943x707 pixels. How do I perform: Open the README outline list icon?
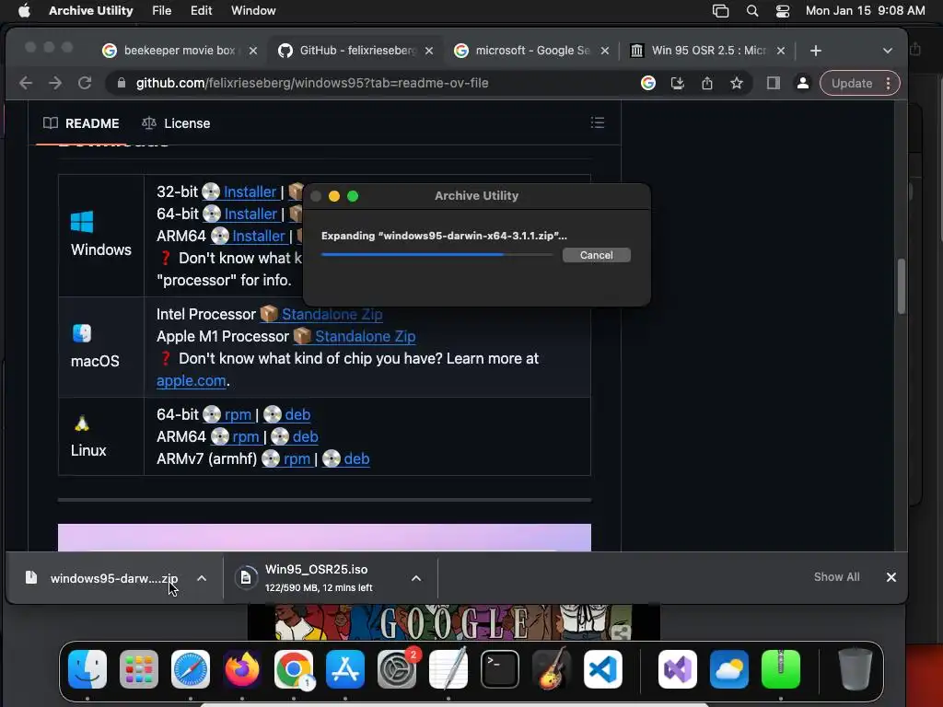[x=597, y=122]
